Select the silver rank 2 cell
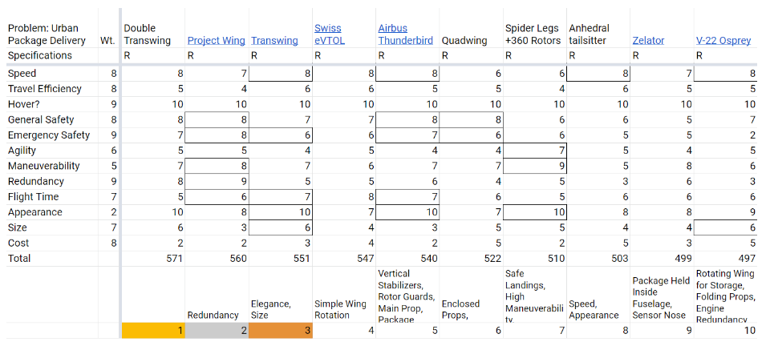This screenshot has height=342, width=766. tap(217, 330)
